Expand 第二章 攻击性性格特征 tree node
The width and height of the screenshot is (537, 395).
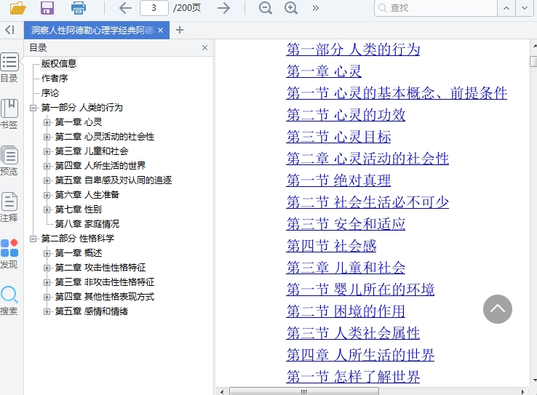coord(47,268)
